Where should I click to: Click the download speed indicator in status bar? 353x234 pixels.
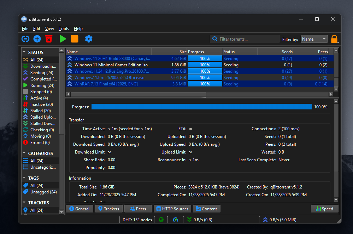coord(200,220)
